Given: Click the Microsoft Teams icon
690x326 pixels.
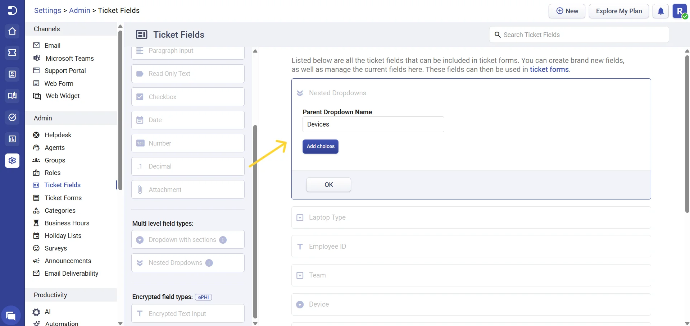Looking at the screenshot, I should tap(37, 58).
